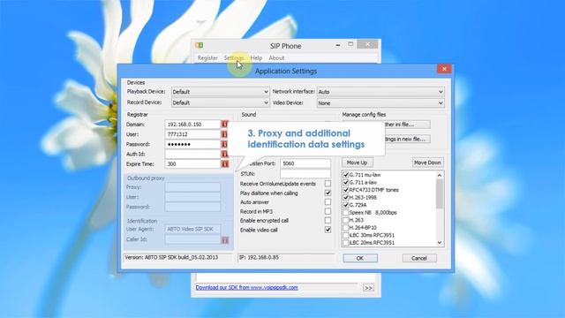This screenshot has width=565, height=318.
Task: Open Settings menu in SIP Phone
Action: (233, 57)
